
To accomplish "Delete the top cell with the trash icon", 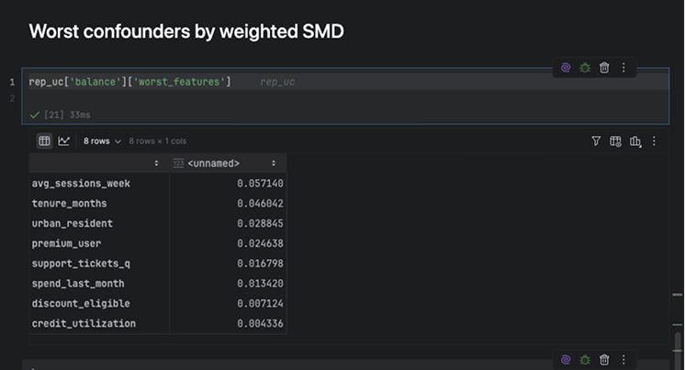I will [x=604, y=67].
